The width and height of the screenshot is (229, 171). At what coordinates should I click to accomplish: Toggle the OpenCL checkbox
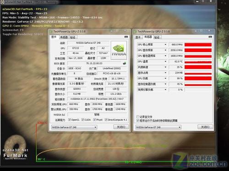tap(70, 119)
